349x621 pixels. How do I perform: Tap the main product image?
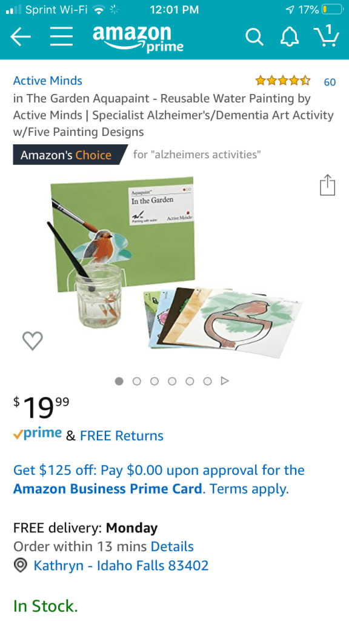click(176, 267)
